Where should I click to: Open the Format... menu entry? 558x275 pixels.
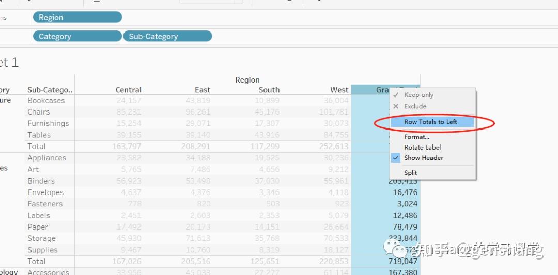tap(417, 137)
